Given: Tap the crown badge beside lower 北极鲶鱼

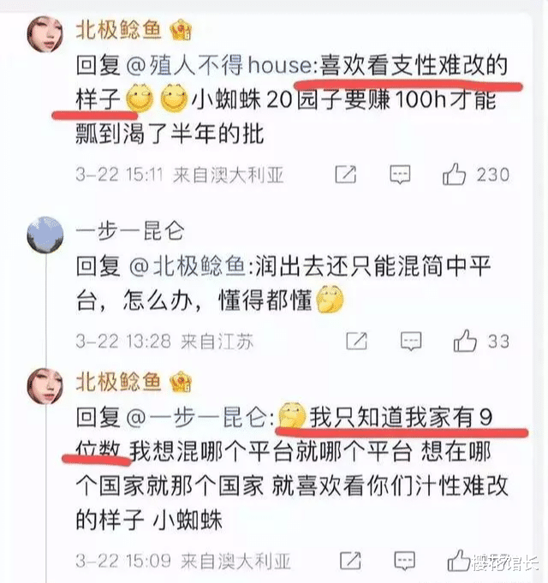Looking at the screenshot, I should coord(181,382).
